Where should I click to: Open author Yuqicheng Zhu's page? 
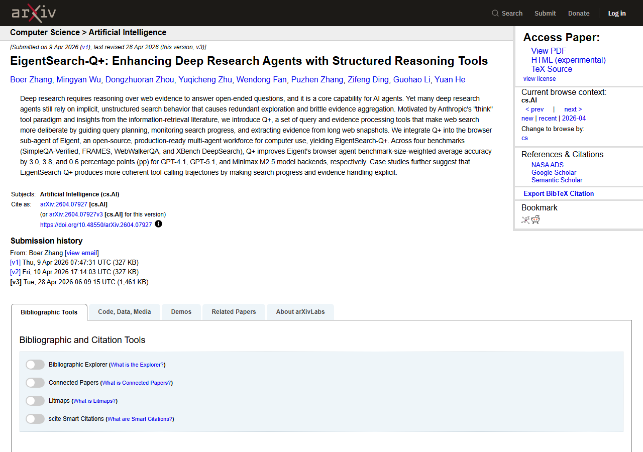[x=205, y=80]
